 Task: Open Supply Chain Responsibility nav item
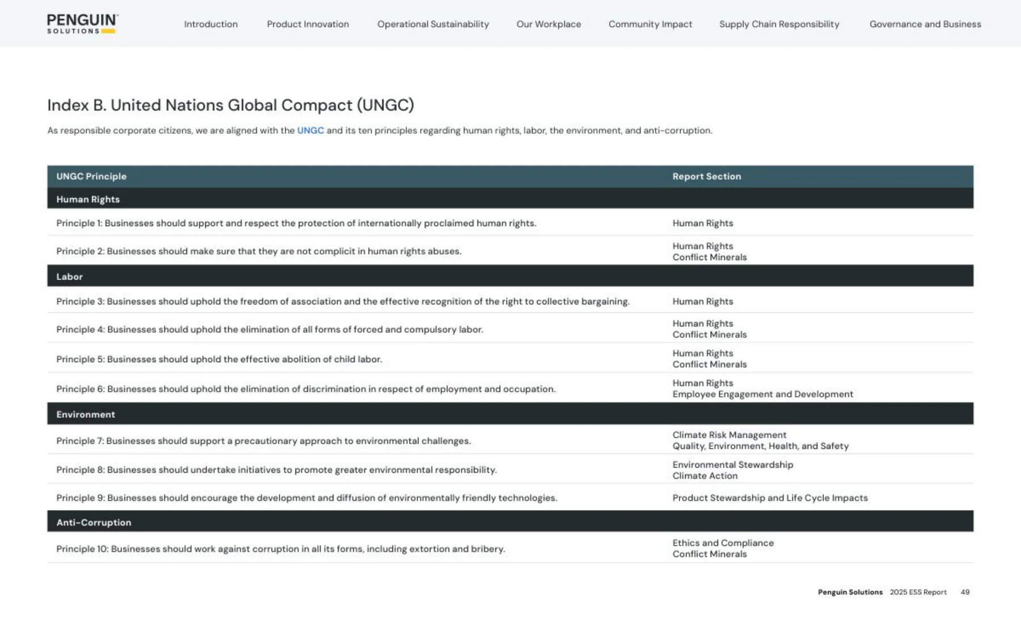(779, 24)
